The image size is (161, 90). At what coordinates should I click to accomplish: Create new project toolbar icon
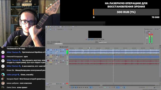pos(46,27)
